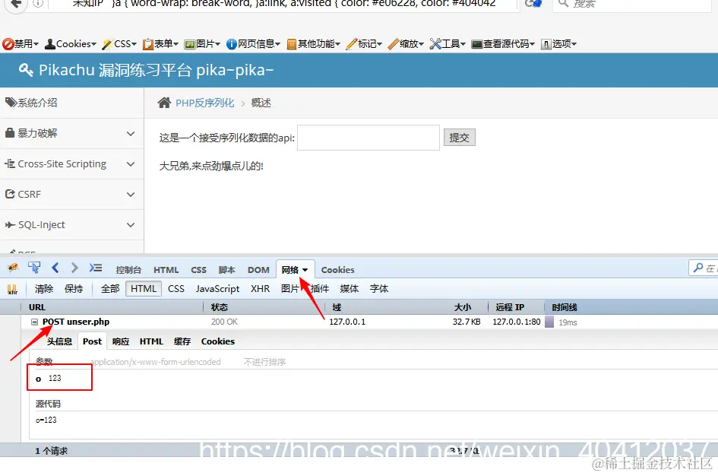Image resolution: width=718 pixels, height=476 pixels.
Task: Expand the Cross-Site Scripting sidebar section
Action: 72,164
